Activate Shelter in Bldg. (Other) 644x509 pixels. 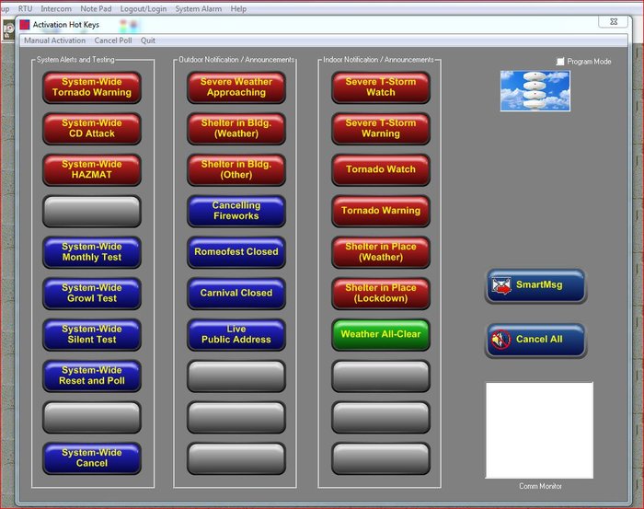point(236,169)
